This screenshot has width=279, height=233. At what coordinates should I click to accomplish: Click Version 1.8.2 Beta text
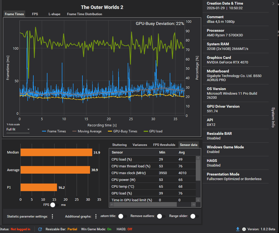pyautogui.click(x=261, y=229)
